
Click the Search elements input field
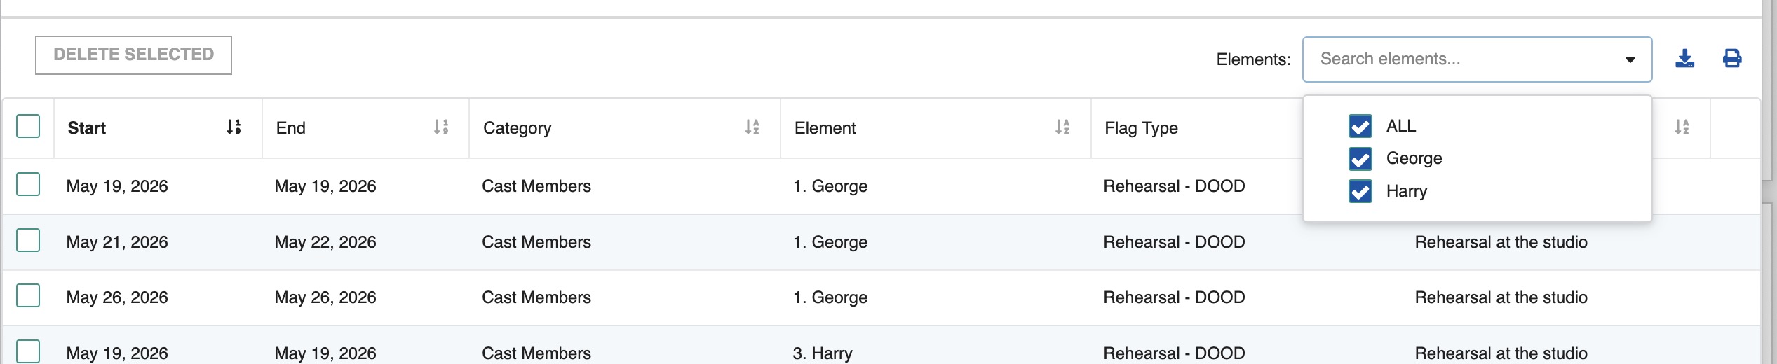[x=1459, y=59]
